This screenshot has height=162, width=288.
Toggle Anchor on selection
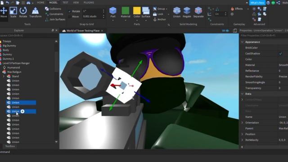click(159, 19)
